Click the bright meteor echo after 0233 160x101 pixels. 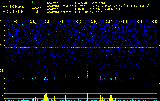click(x=46, y=79)
